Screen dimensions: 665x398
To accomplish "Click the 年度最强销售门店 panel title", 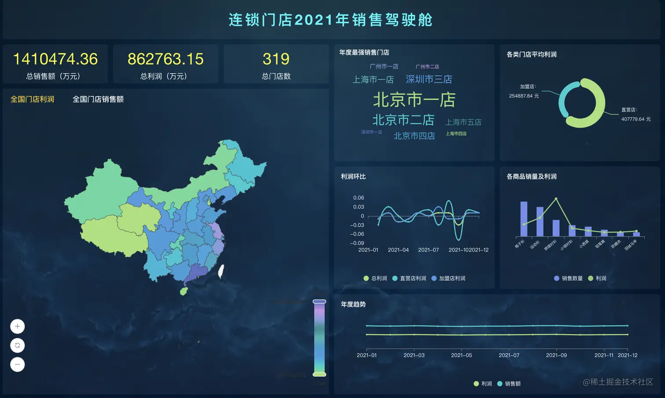I will coord(364,52).
